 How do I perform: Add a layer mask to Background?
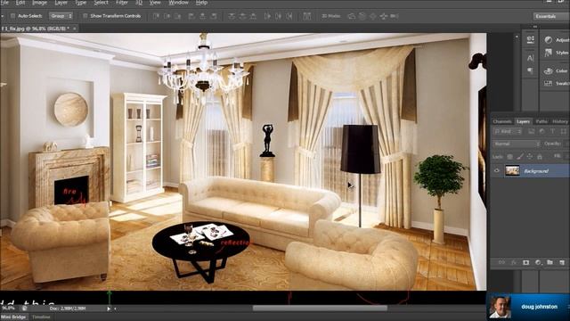525,262
